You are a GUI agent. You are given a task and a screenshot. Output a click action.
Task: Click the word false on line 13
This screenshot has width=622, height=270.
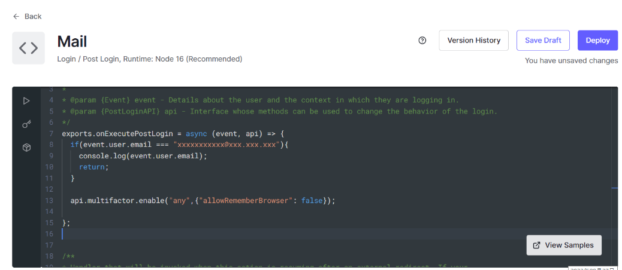tap(312, 201)
